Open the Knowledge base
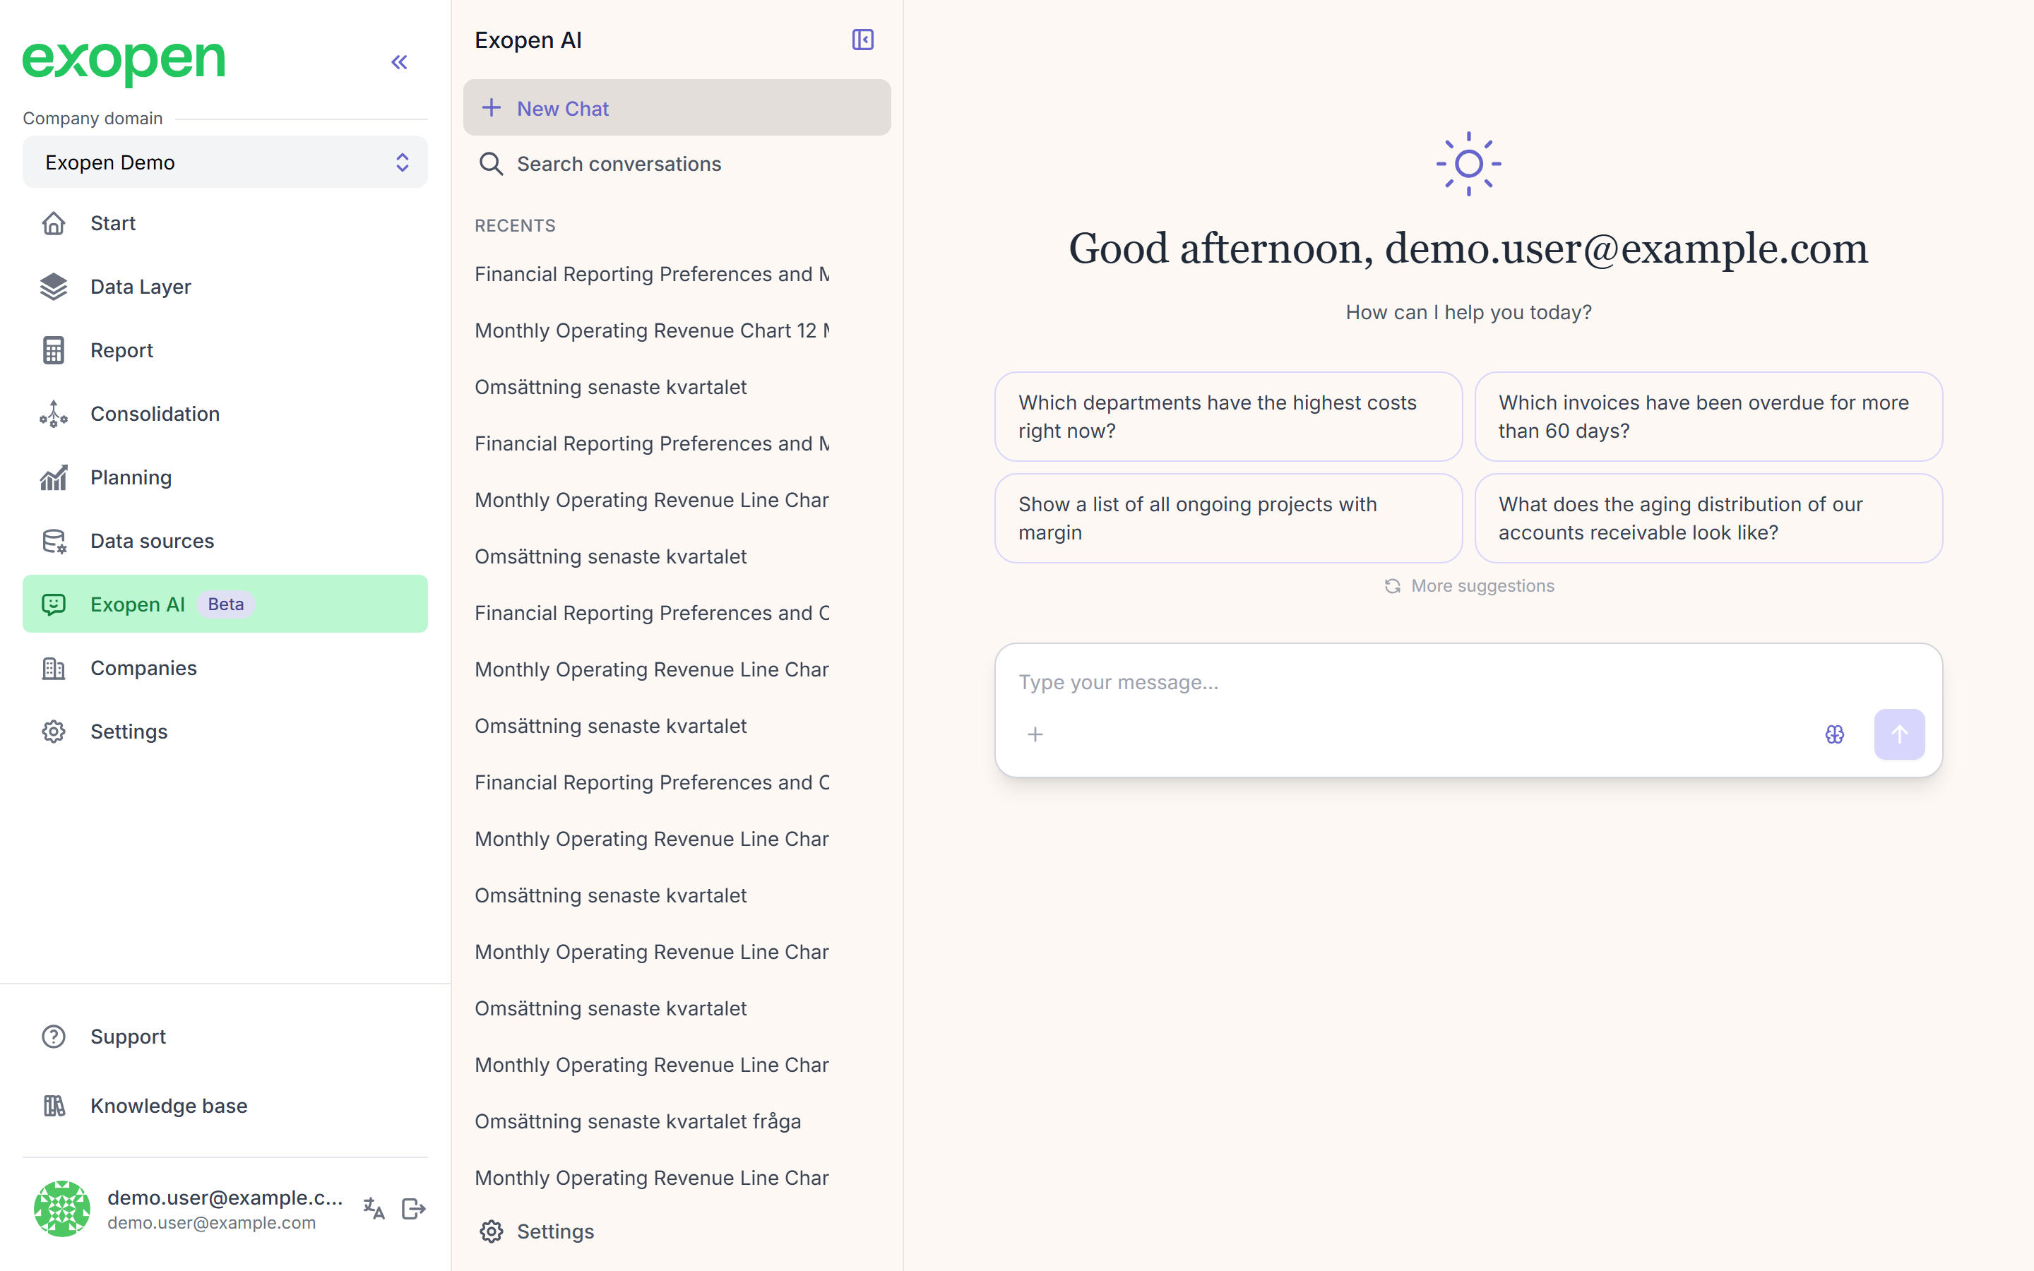This screenshot has width=2034, height=1271. [225, 1105]
